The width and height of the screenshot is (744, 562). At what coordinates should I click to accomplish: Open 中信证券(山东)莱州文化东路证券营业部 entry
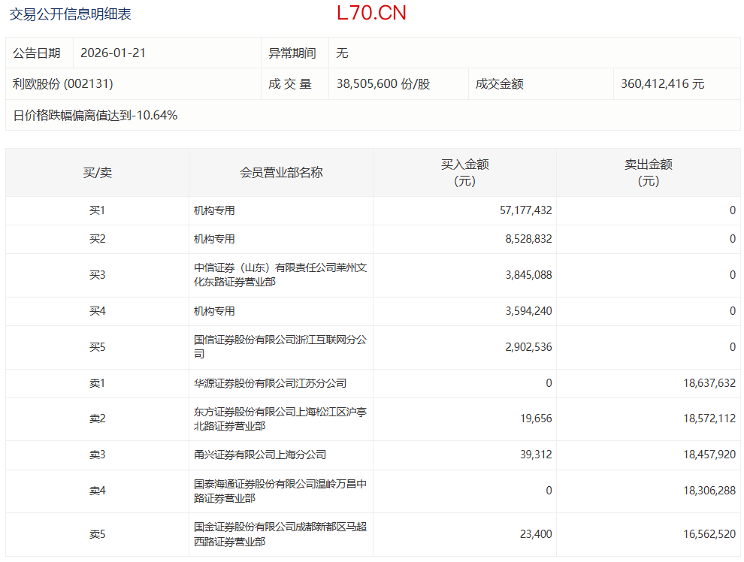[280, 275]
